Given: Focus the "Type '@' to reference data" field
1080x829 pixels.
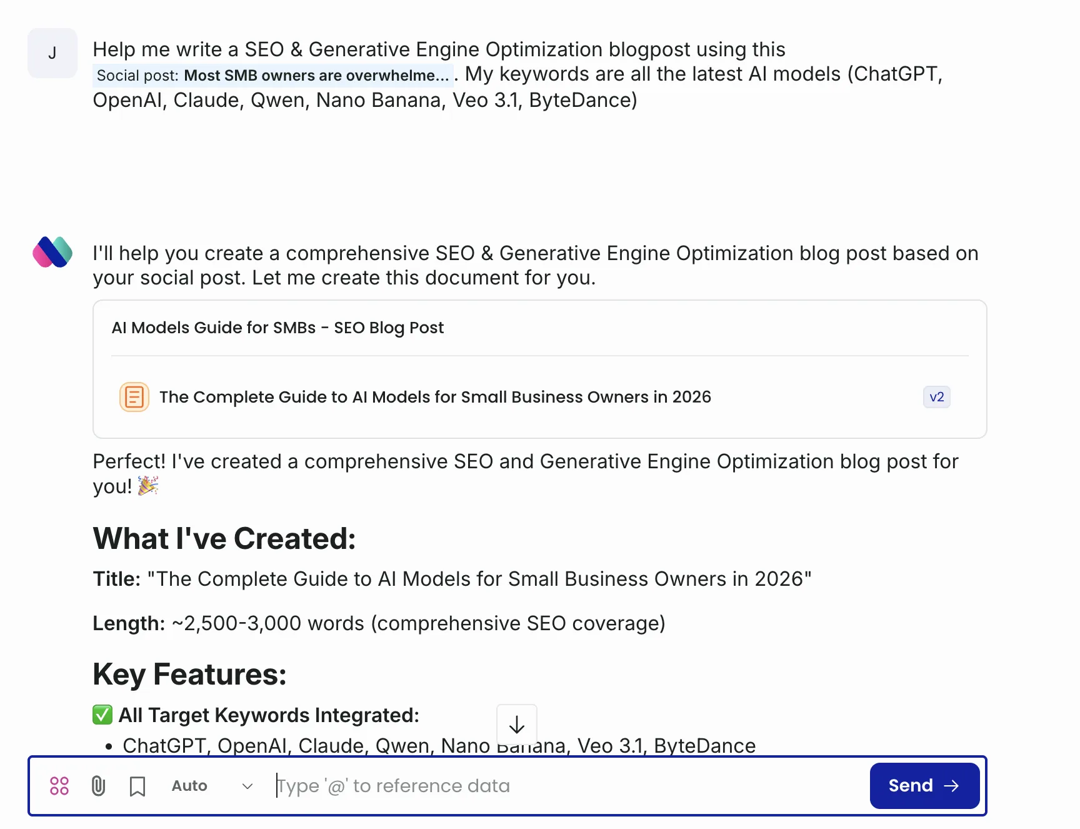Looking at the screenshot, I should click(x=569, y=786).
